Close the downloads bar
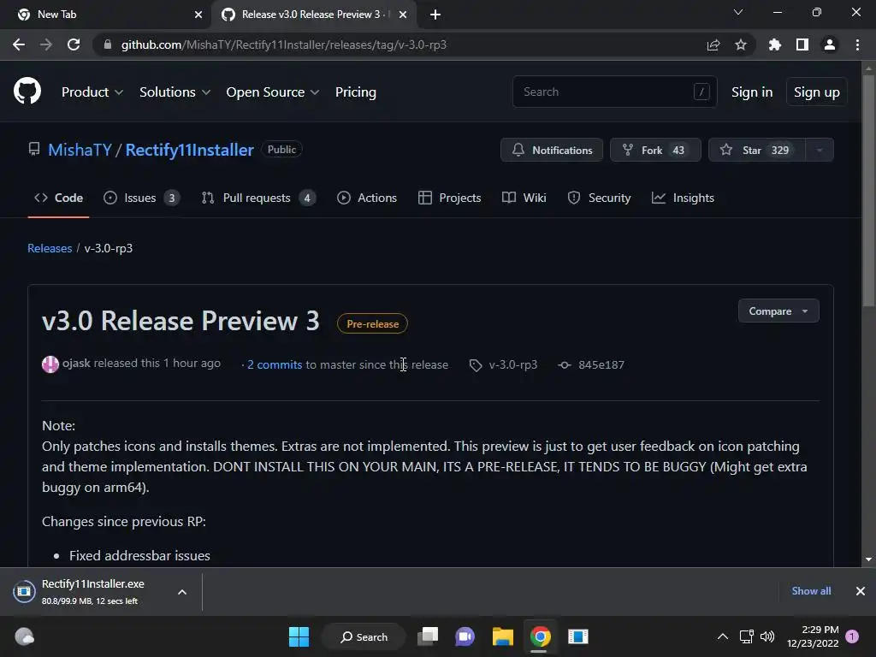Image resolution: width=876 pixels, height=657 pixels. point(861,591)
